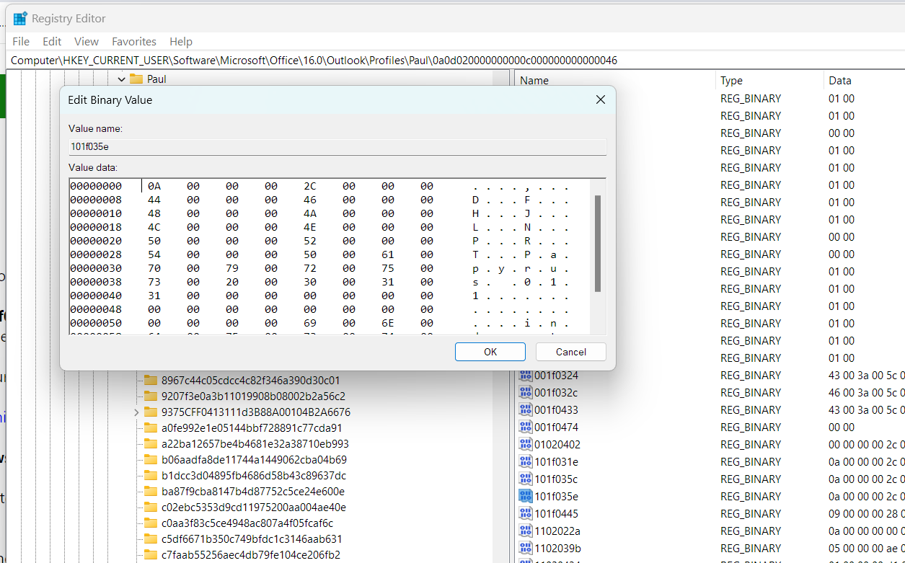Image resolution: width=905 pixels, height=563 pixels.
Task: Open the View menu
Action: [87, 41]
